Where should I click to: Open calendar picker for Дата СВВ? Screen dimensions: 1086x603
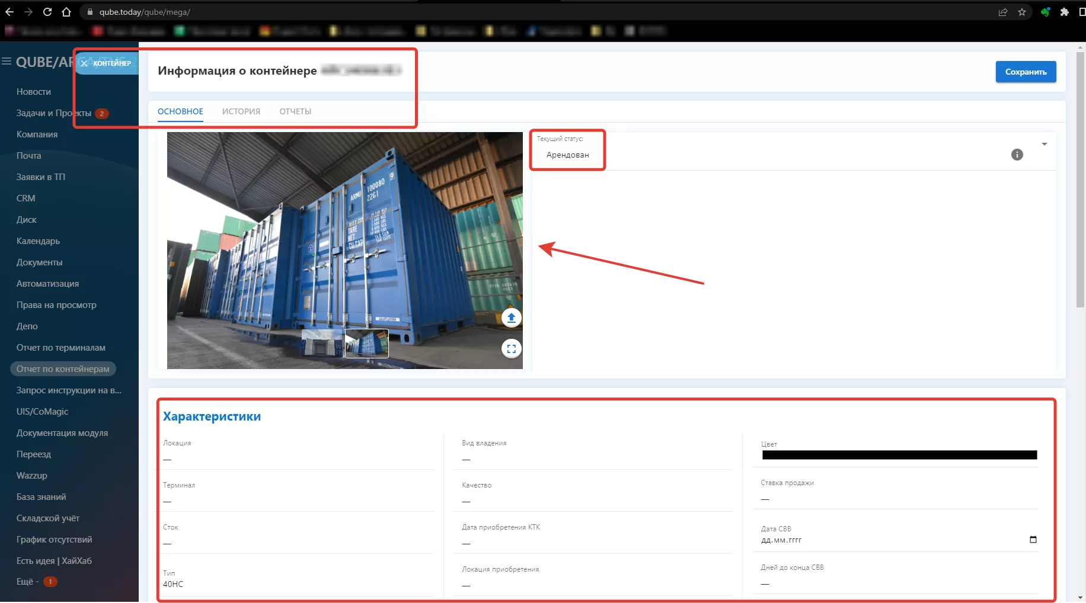(x=1033, y=540)
